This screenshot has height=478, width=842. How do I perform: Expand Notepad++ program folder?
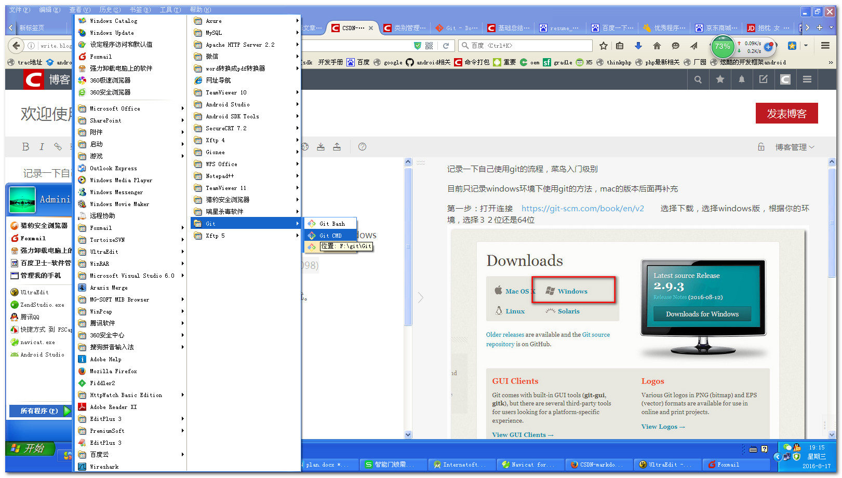pos(246,176)
